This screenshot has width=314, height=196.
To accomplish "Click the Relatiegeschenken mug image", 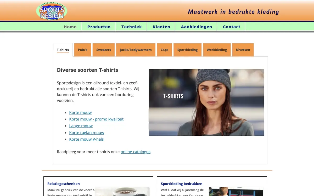I will pyautogui.click(x=122, y=192).
